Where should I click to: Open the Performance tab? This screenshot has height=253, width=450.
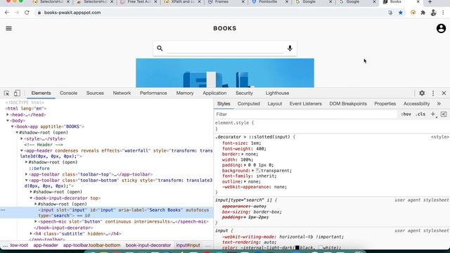point(153,93)
